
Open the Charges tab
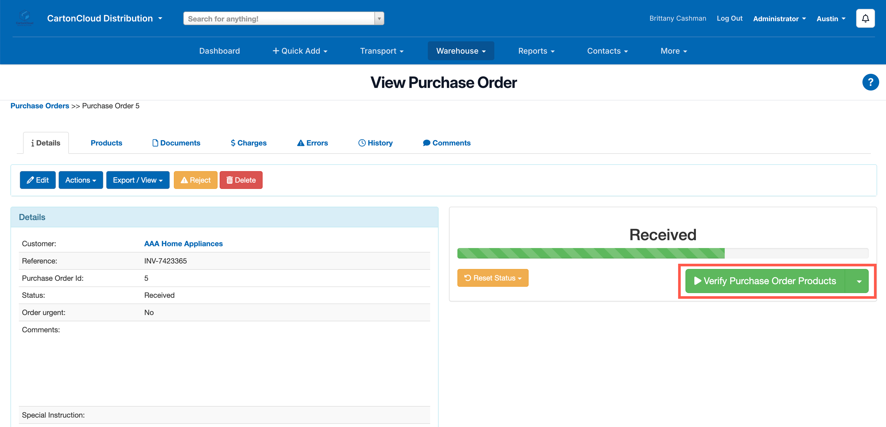click(248, 143)
